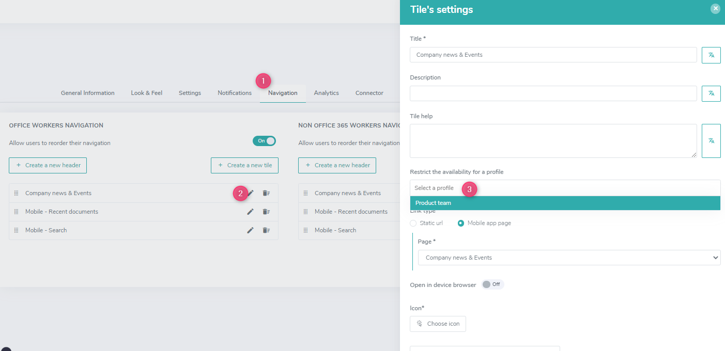The image size is (725, 351).
Task: Grab drag handle of Non Office 365 Mobile - Recent documents
Action: (305, 212)
